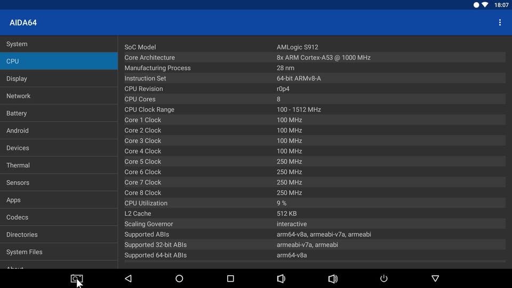The image size is (512, 288).
Task: Open the System Files section
Action: point(59,251)
